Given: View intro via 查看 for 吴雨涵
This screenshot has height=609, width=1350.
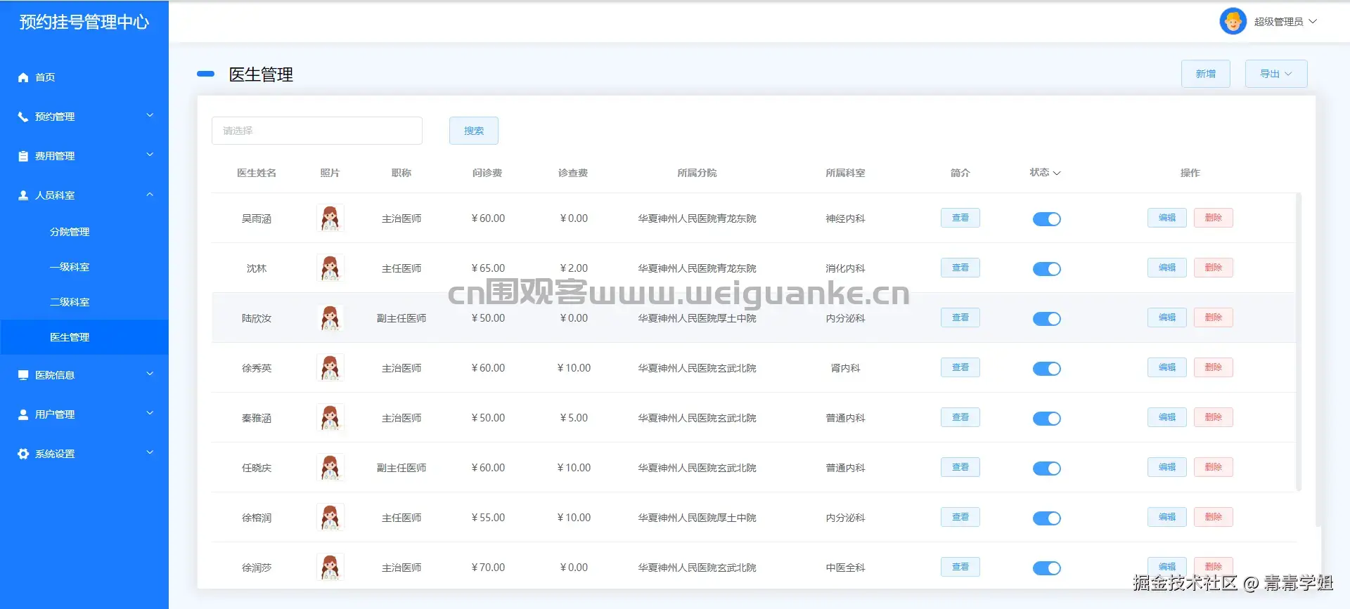Looking at the screenshot, I should 960,218.
